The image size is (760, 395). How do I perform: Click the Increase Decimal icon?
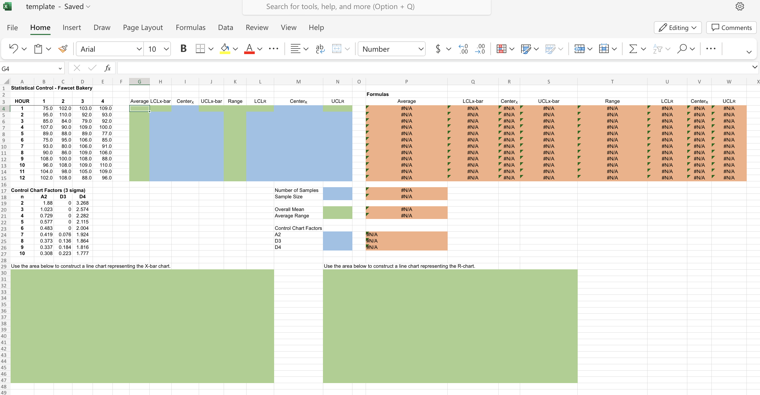(463, 49)
